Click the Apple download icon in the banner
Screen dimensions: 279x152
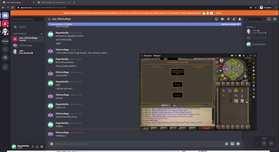tap(204, 13)
